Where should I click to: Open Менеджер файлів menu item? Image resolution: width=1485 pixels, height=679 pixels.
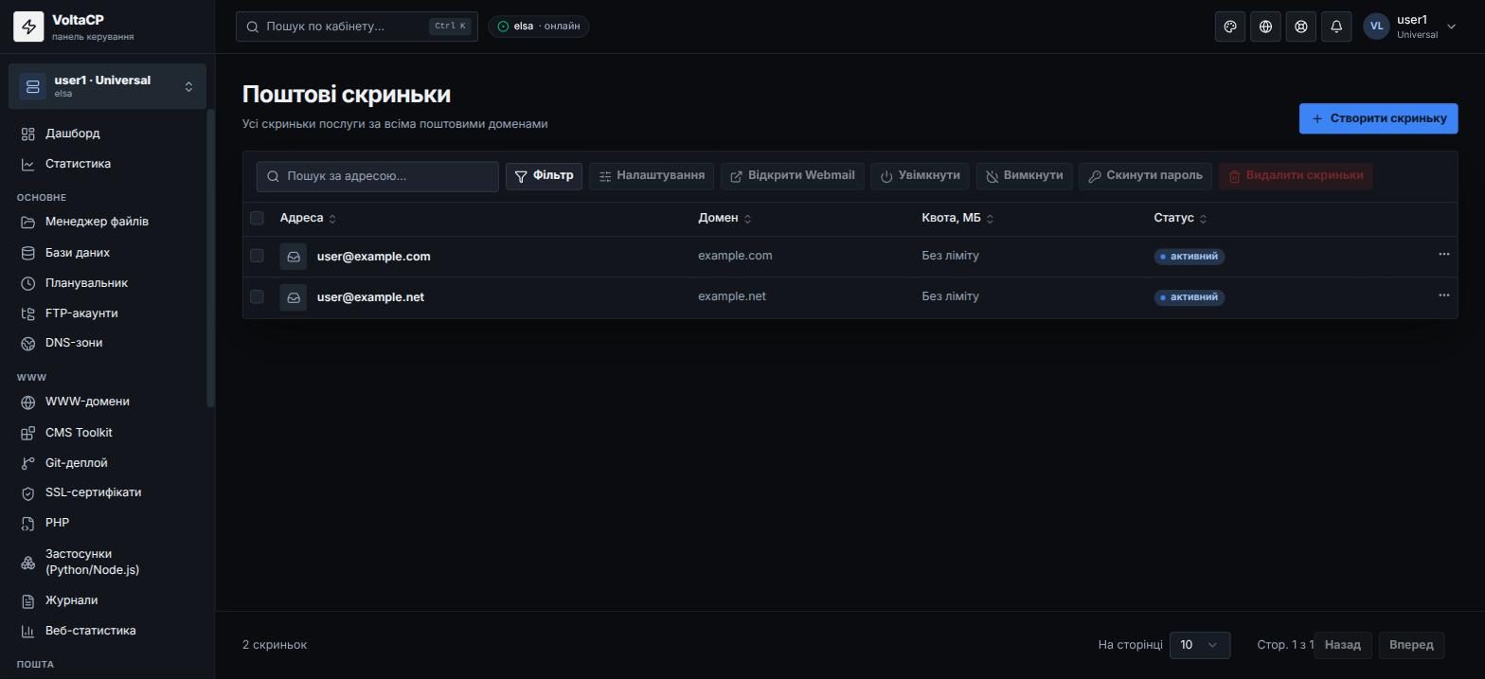point(107,223)
